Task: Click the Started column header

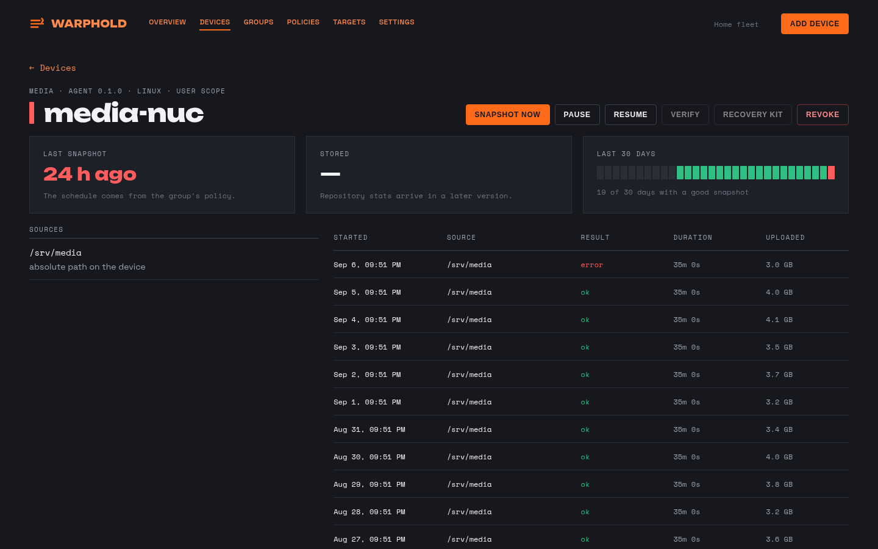Action: click(x=351, y=237)
